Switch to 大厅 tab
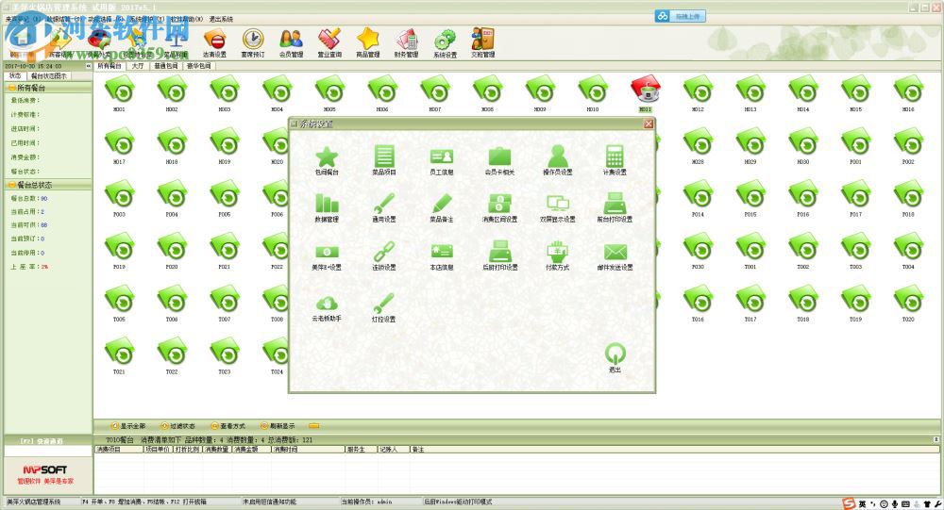 [138, 66]
